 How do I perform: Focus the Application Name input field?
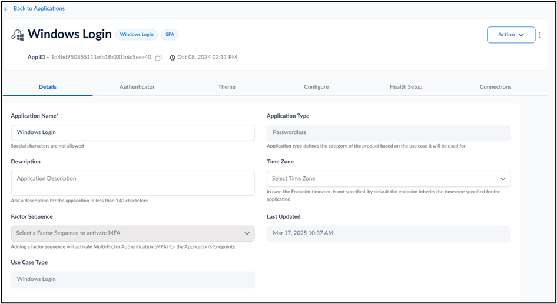(x=132, y=133)
